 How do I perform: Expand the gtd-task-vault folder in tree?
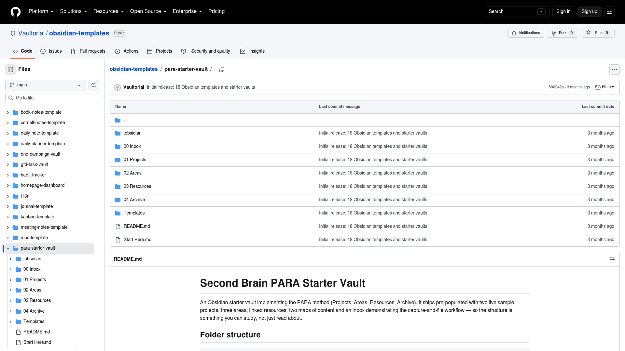point(8,165)
